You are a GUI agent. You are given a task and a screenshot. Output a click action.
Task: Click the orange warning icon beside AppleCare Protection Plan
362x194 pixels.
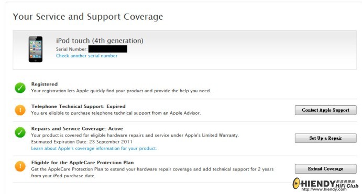[x=20, y=166]
